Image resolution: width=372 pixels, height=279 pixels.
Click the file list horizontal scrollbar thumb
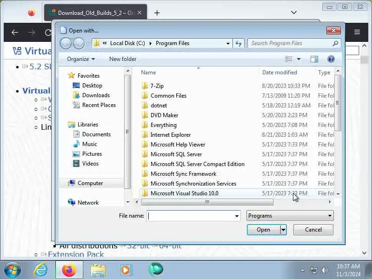click(207, 202)
